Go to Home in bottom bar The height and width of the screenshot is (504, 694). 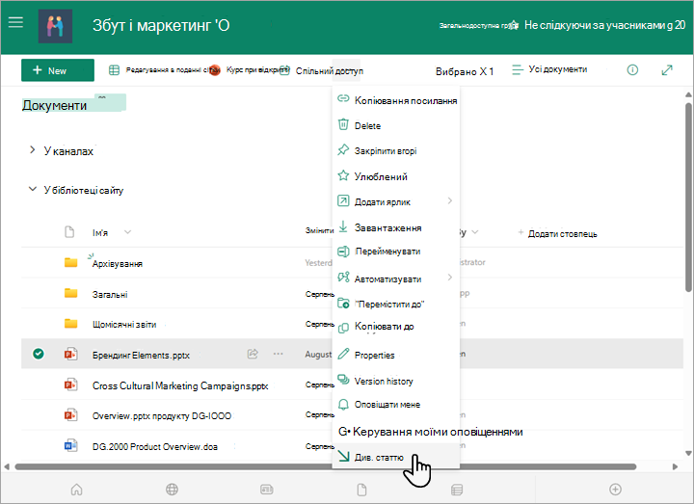pyautogui.click(x=76, y=490)
